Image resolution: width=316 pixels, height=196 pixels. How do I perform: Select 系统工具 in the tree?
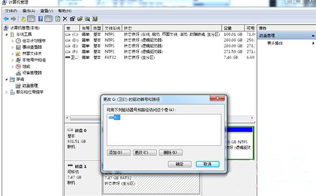tap(24, 34)
